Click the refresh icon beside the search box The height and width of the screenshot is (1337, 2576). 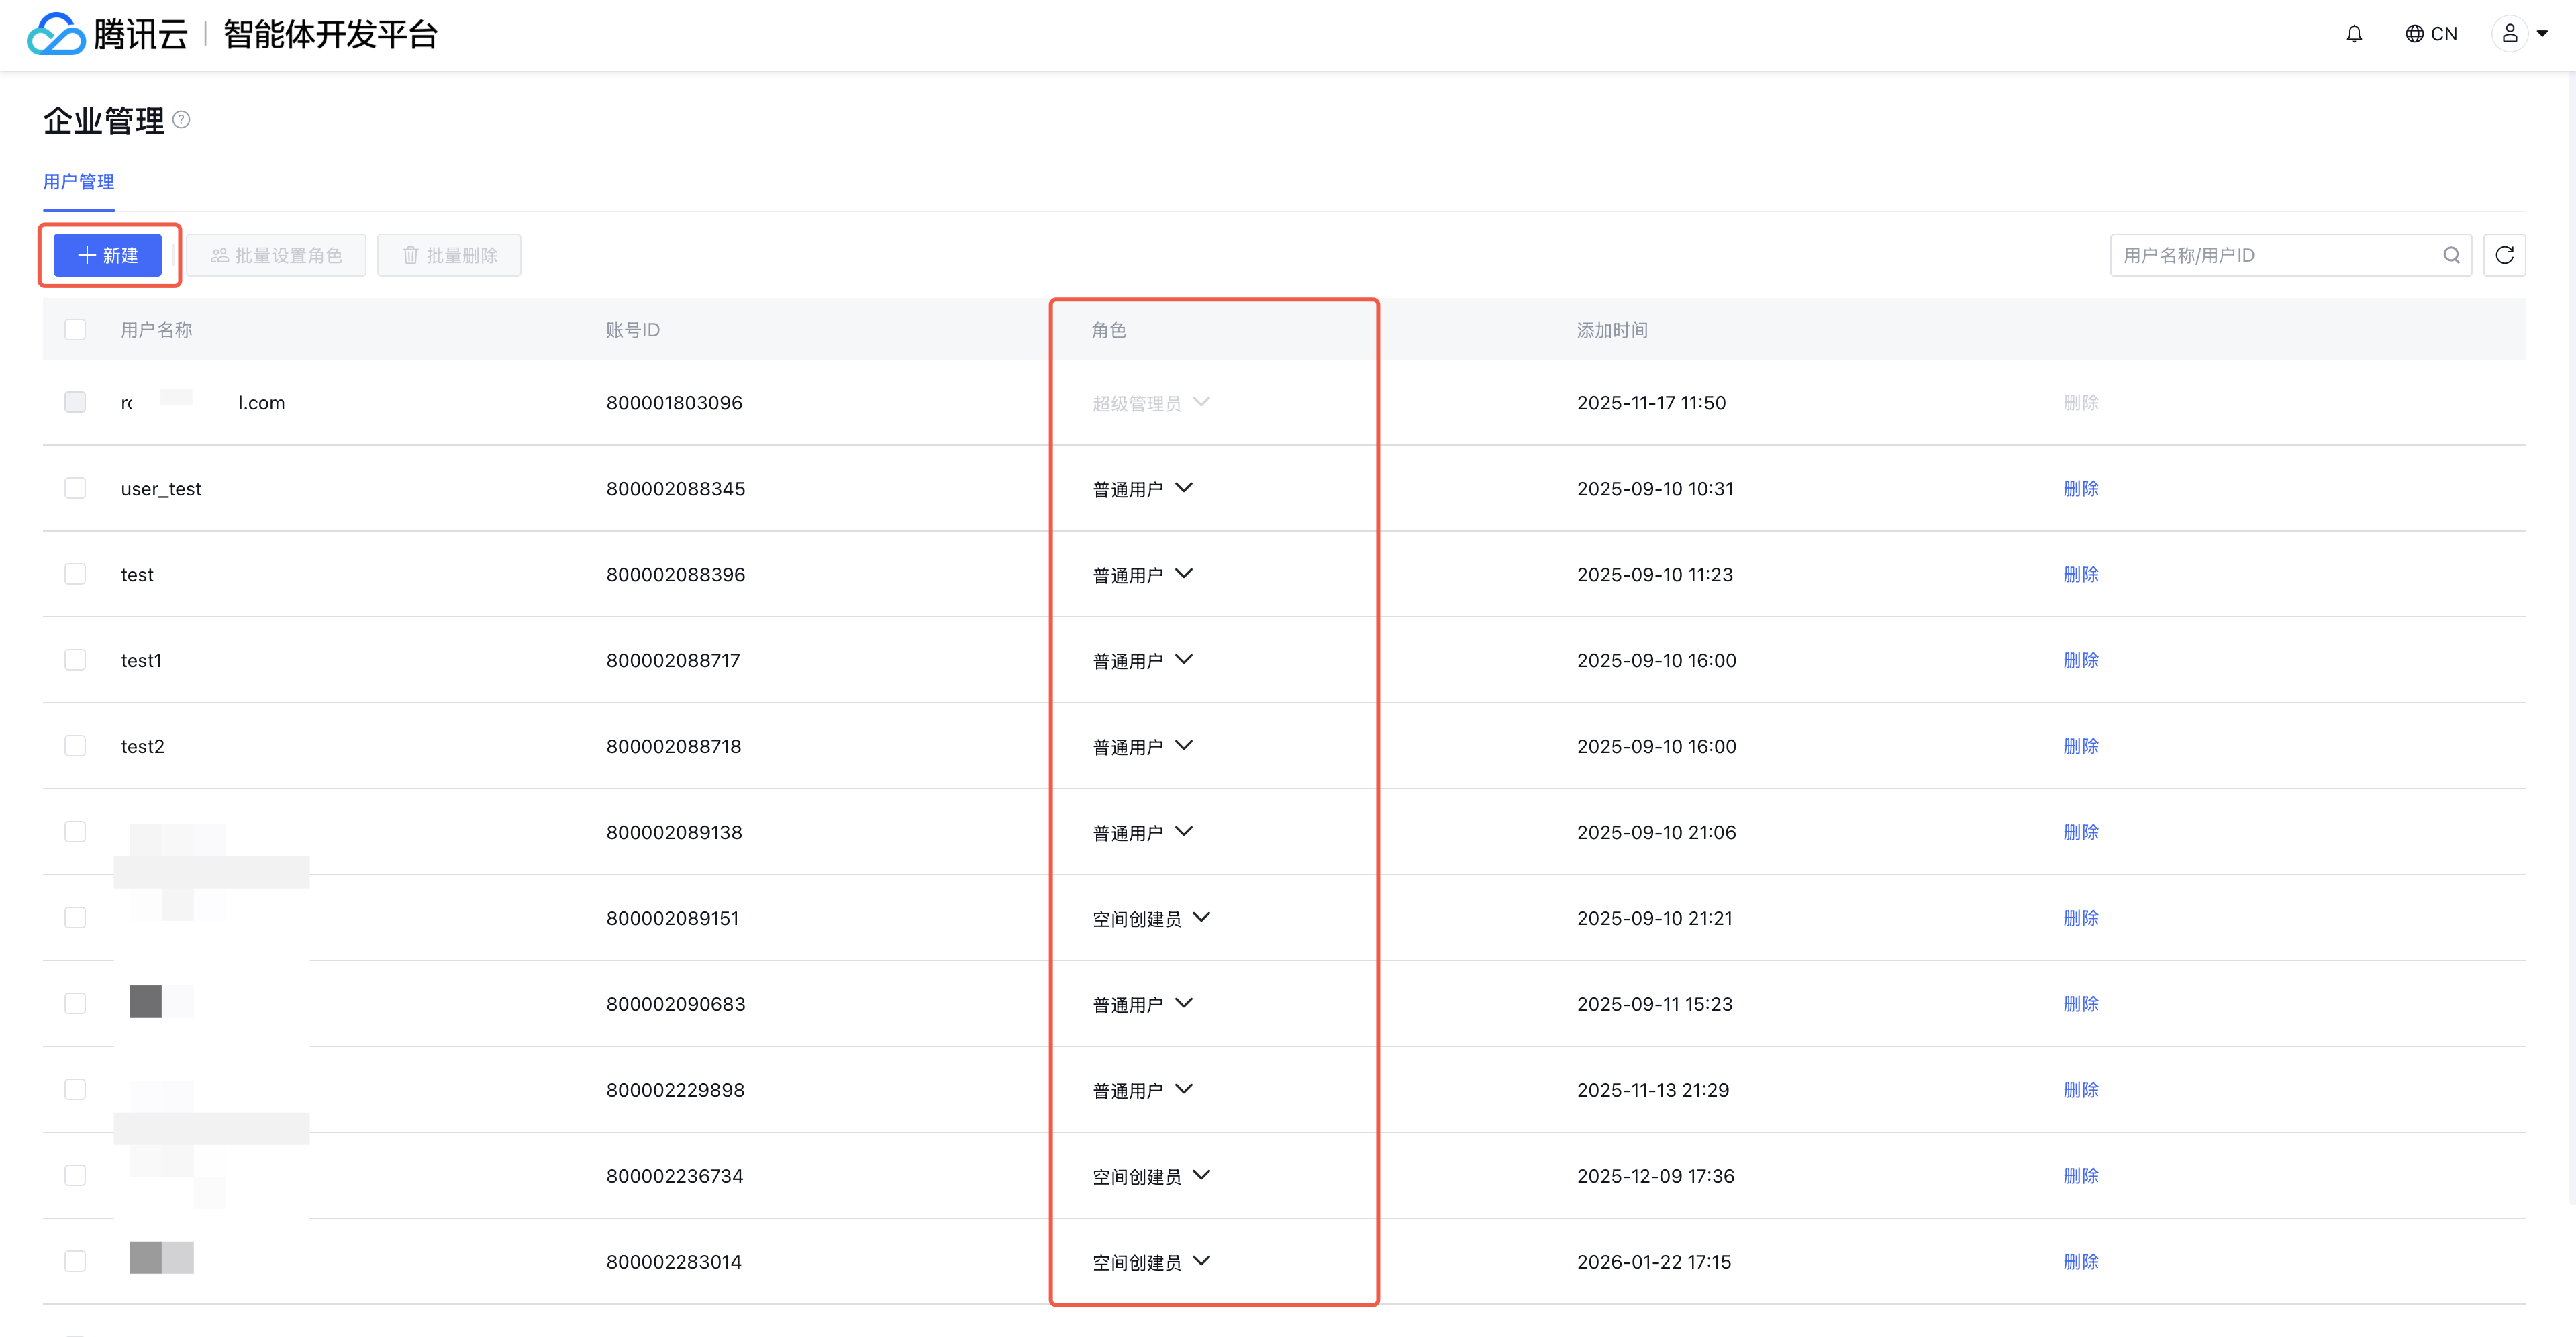pyautogui.click(x=2504, y=255)
